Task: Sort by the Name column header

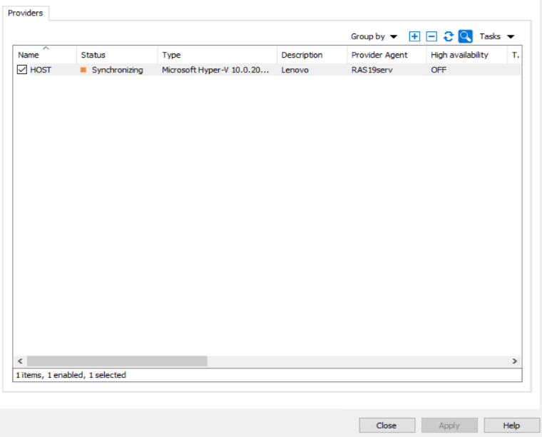Action: tap(44, 55)
